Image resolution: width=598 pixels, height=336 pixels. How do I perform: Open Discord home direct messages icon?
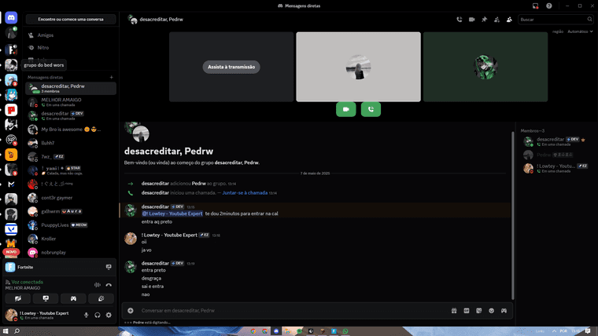(x=11, y=17)
